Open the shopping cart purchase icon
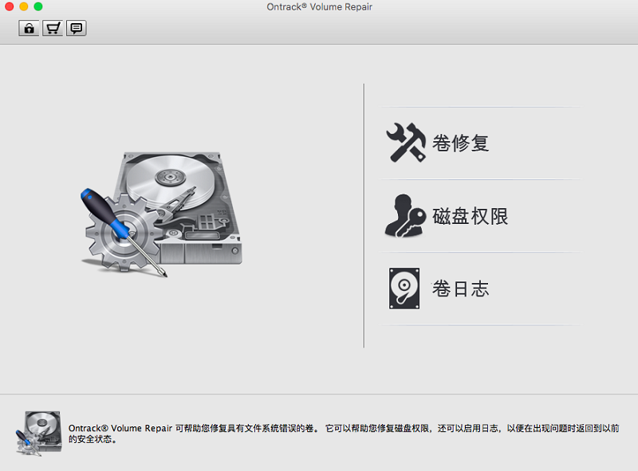This screenshot has height=471, width=638. [x=53, y=29]
